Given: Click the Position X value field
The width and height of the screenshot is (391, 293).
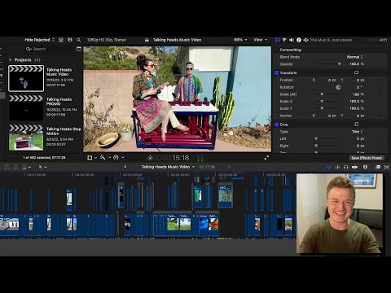Looking at the screenshot, I should point(332,80).
